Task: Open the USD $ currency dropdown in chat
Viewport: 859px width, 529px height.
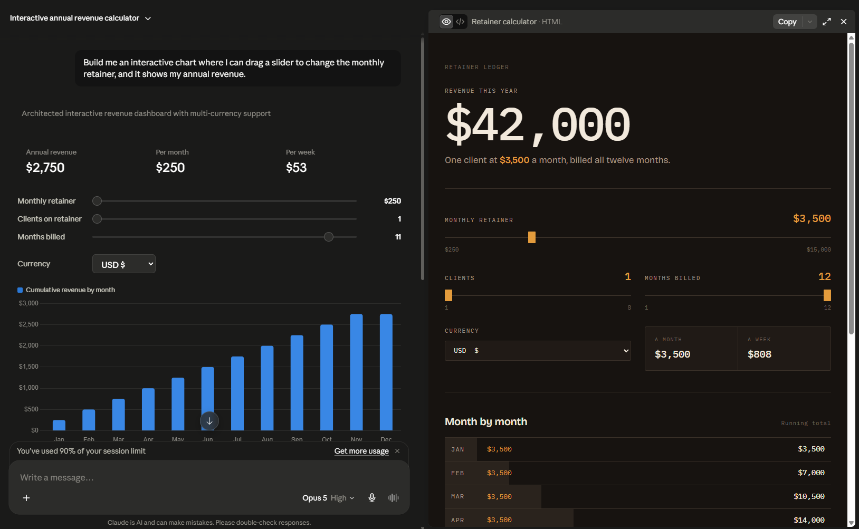Action: coord(124,264)
